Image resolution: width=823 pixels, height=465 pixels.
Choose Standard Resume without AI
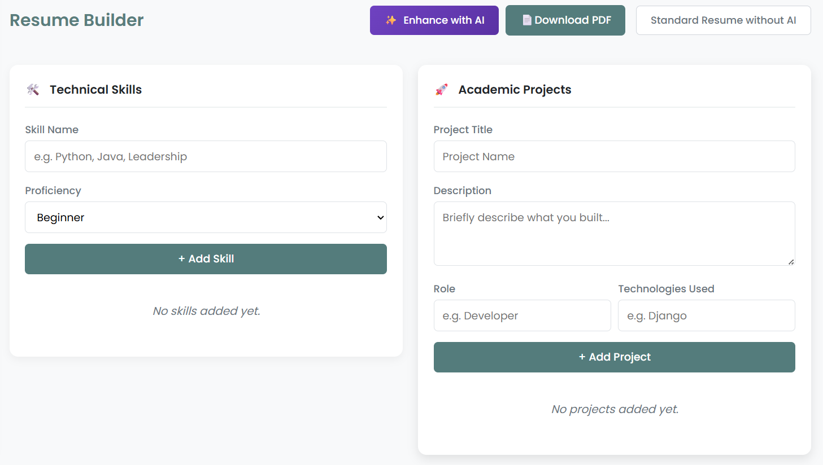(723, 20)
